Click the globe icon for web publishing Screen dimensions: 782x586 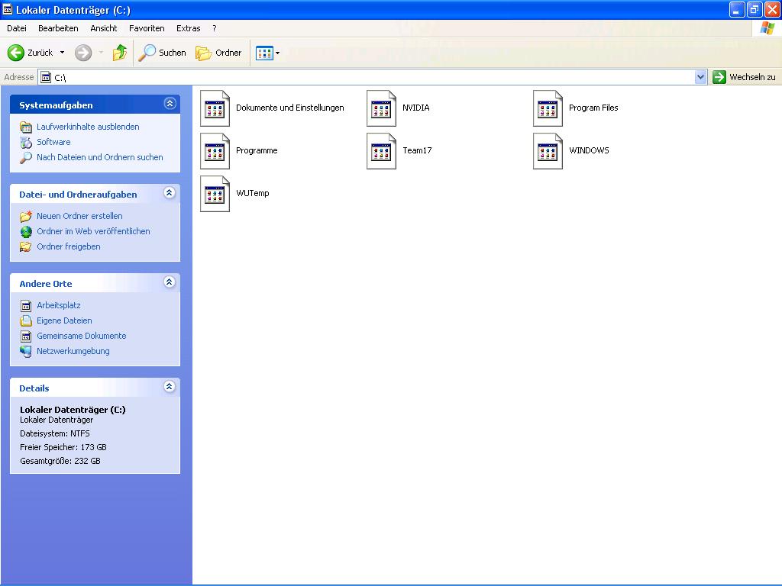[x=26, y=232]
